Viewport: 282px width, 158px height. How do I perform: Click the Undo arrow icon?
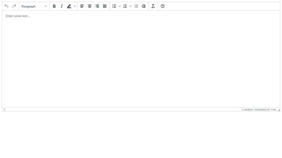click(x=6, y=6)
